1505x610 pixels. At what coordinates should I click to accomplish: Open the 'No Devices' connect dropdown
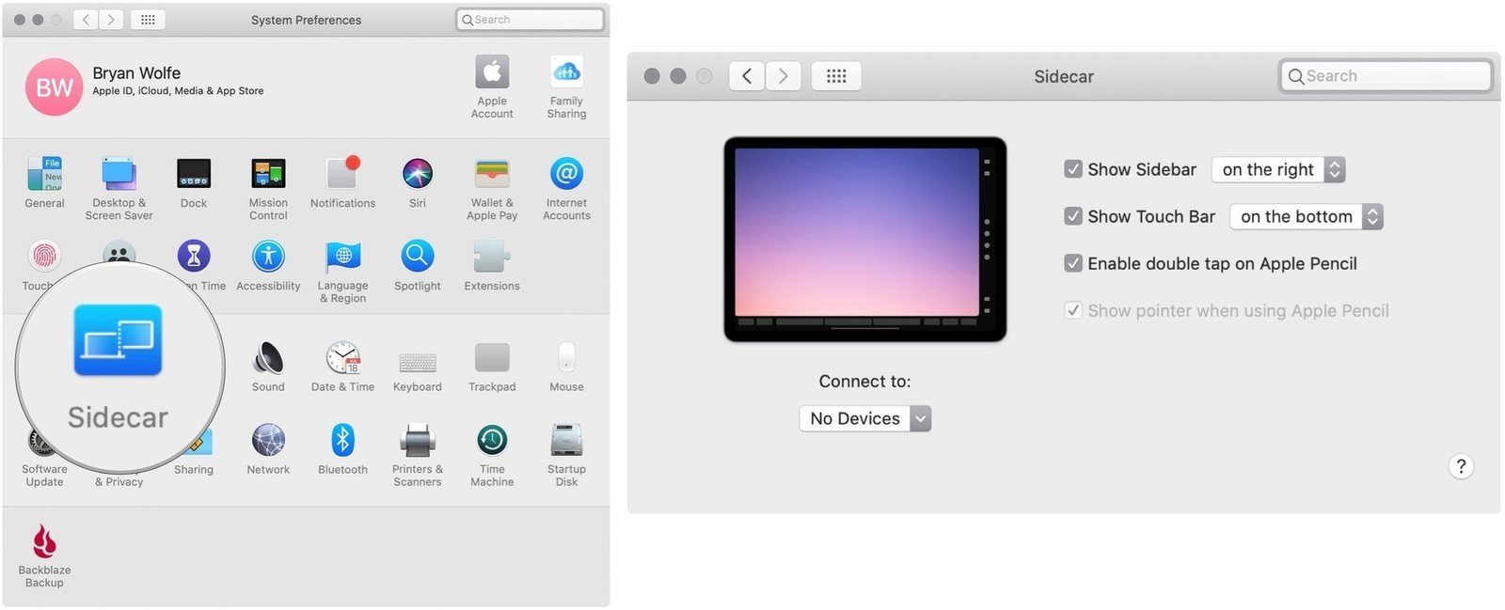click(865, 418)
